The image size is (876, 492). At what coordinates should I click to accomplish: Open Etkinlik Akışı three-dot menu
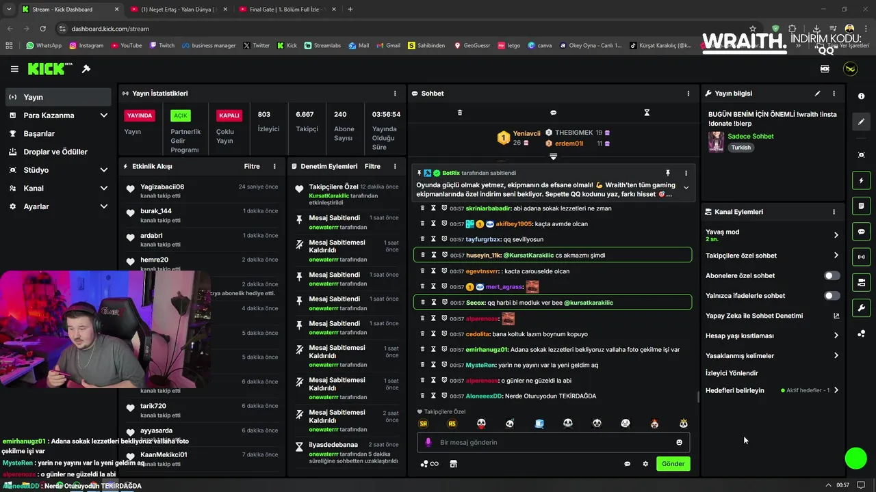274,166
